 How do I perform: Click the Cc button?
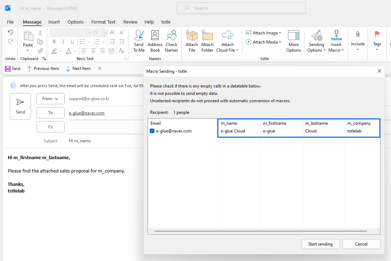coord(51,127)
